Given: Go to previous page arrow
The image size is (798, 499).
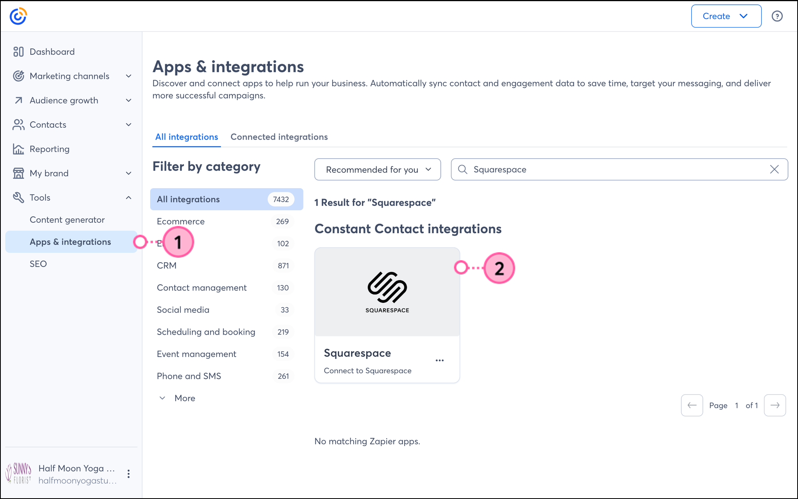Looking at the screenshot, I should tap(692, 405).
